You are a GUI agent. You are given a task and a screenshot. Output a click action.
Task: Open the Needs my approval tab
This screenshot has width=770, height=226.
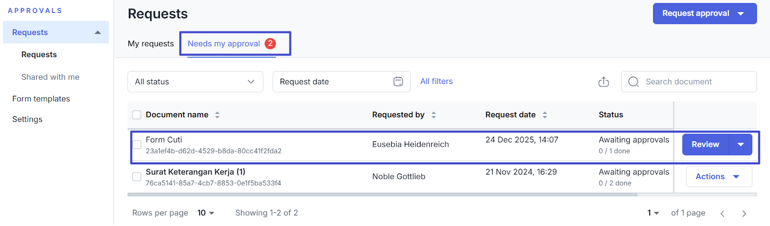point(224,44)
